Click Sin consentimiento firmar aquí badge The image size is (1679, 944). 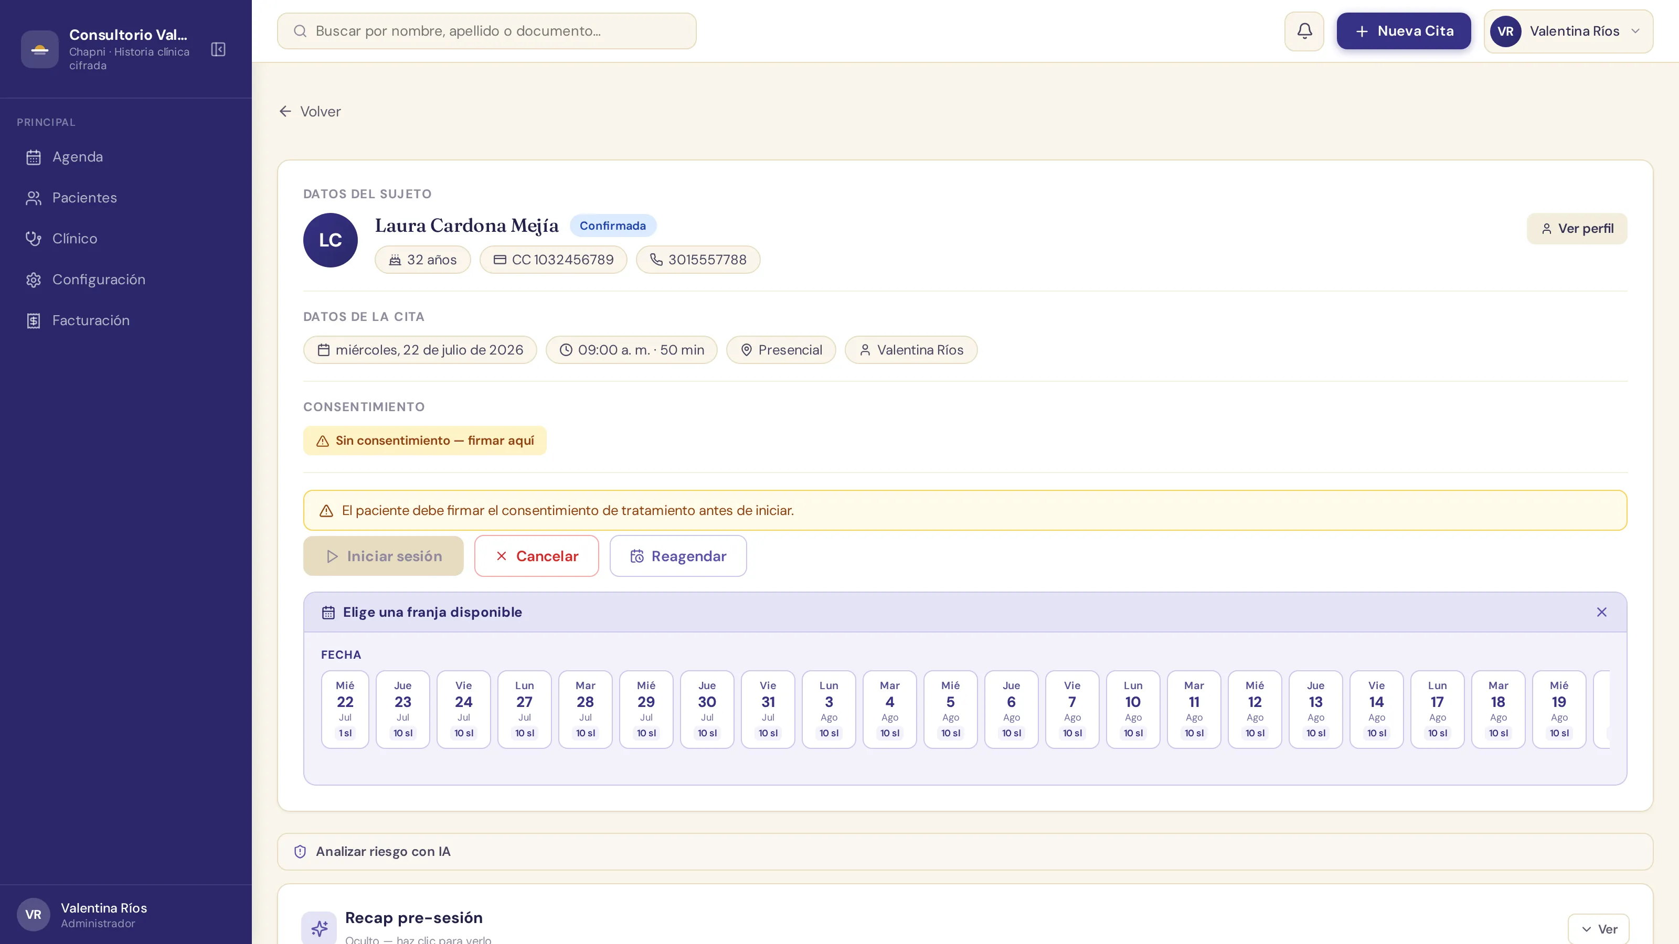[x=424, y=441]
